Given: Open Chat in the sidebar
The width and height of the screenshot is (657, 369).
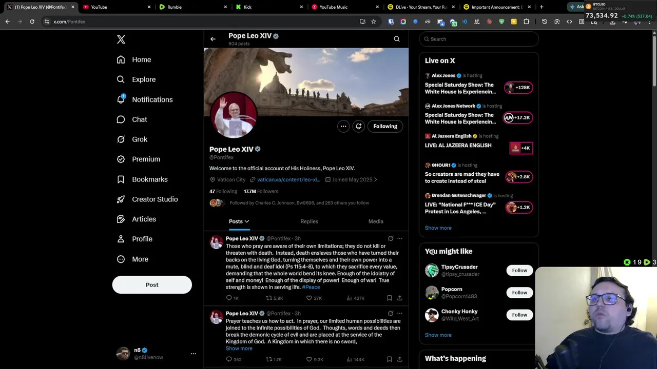Looking at the screenshot, I should point(132,119).
